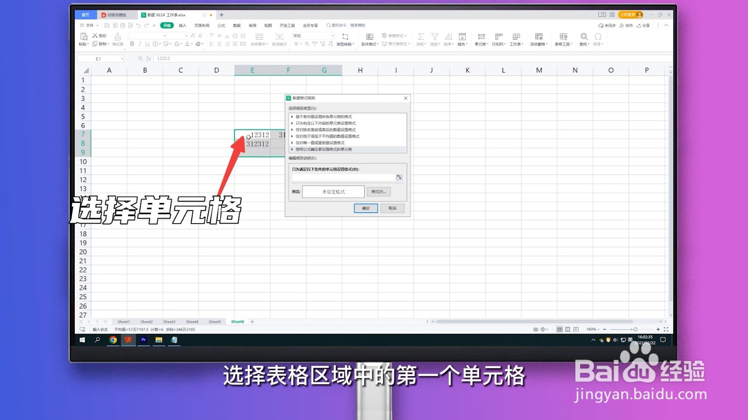
Task: Click the Cancel (取消) button in dialog
Action: (392, 208)
